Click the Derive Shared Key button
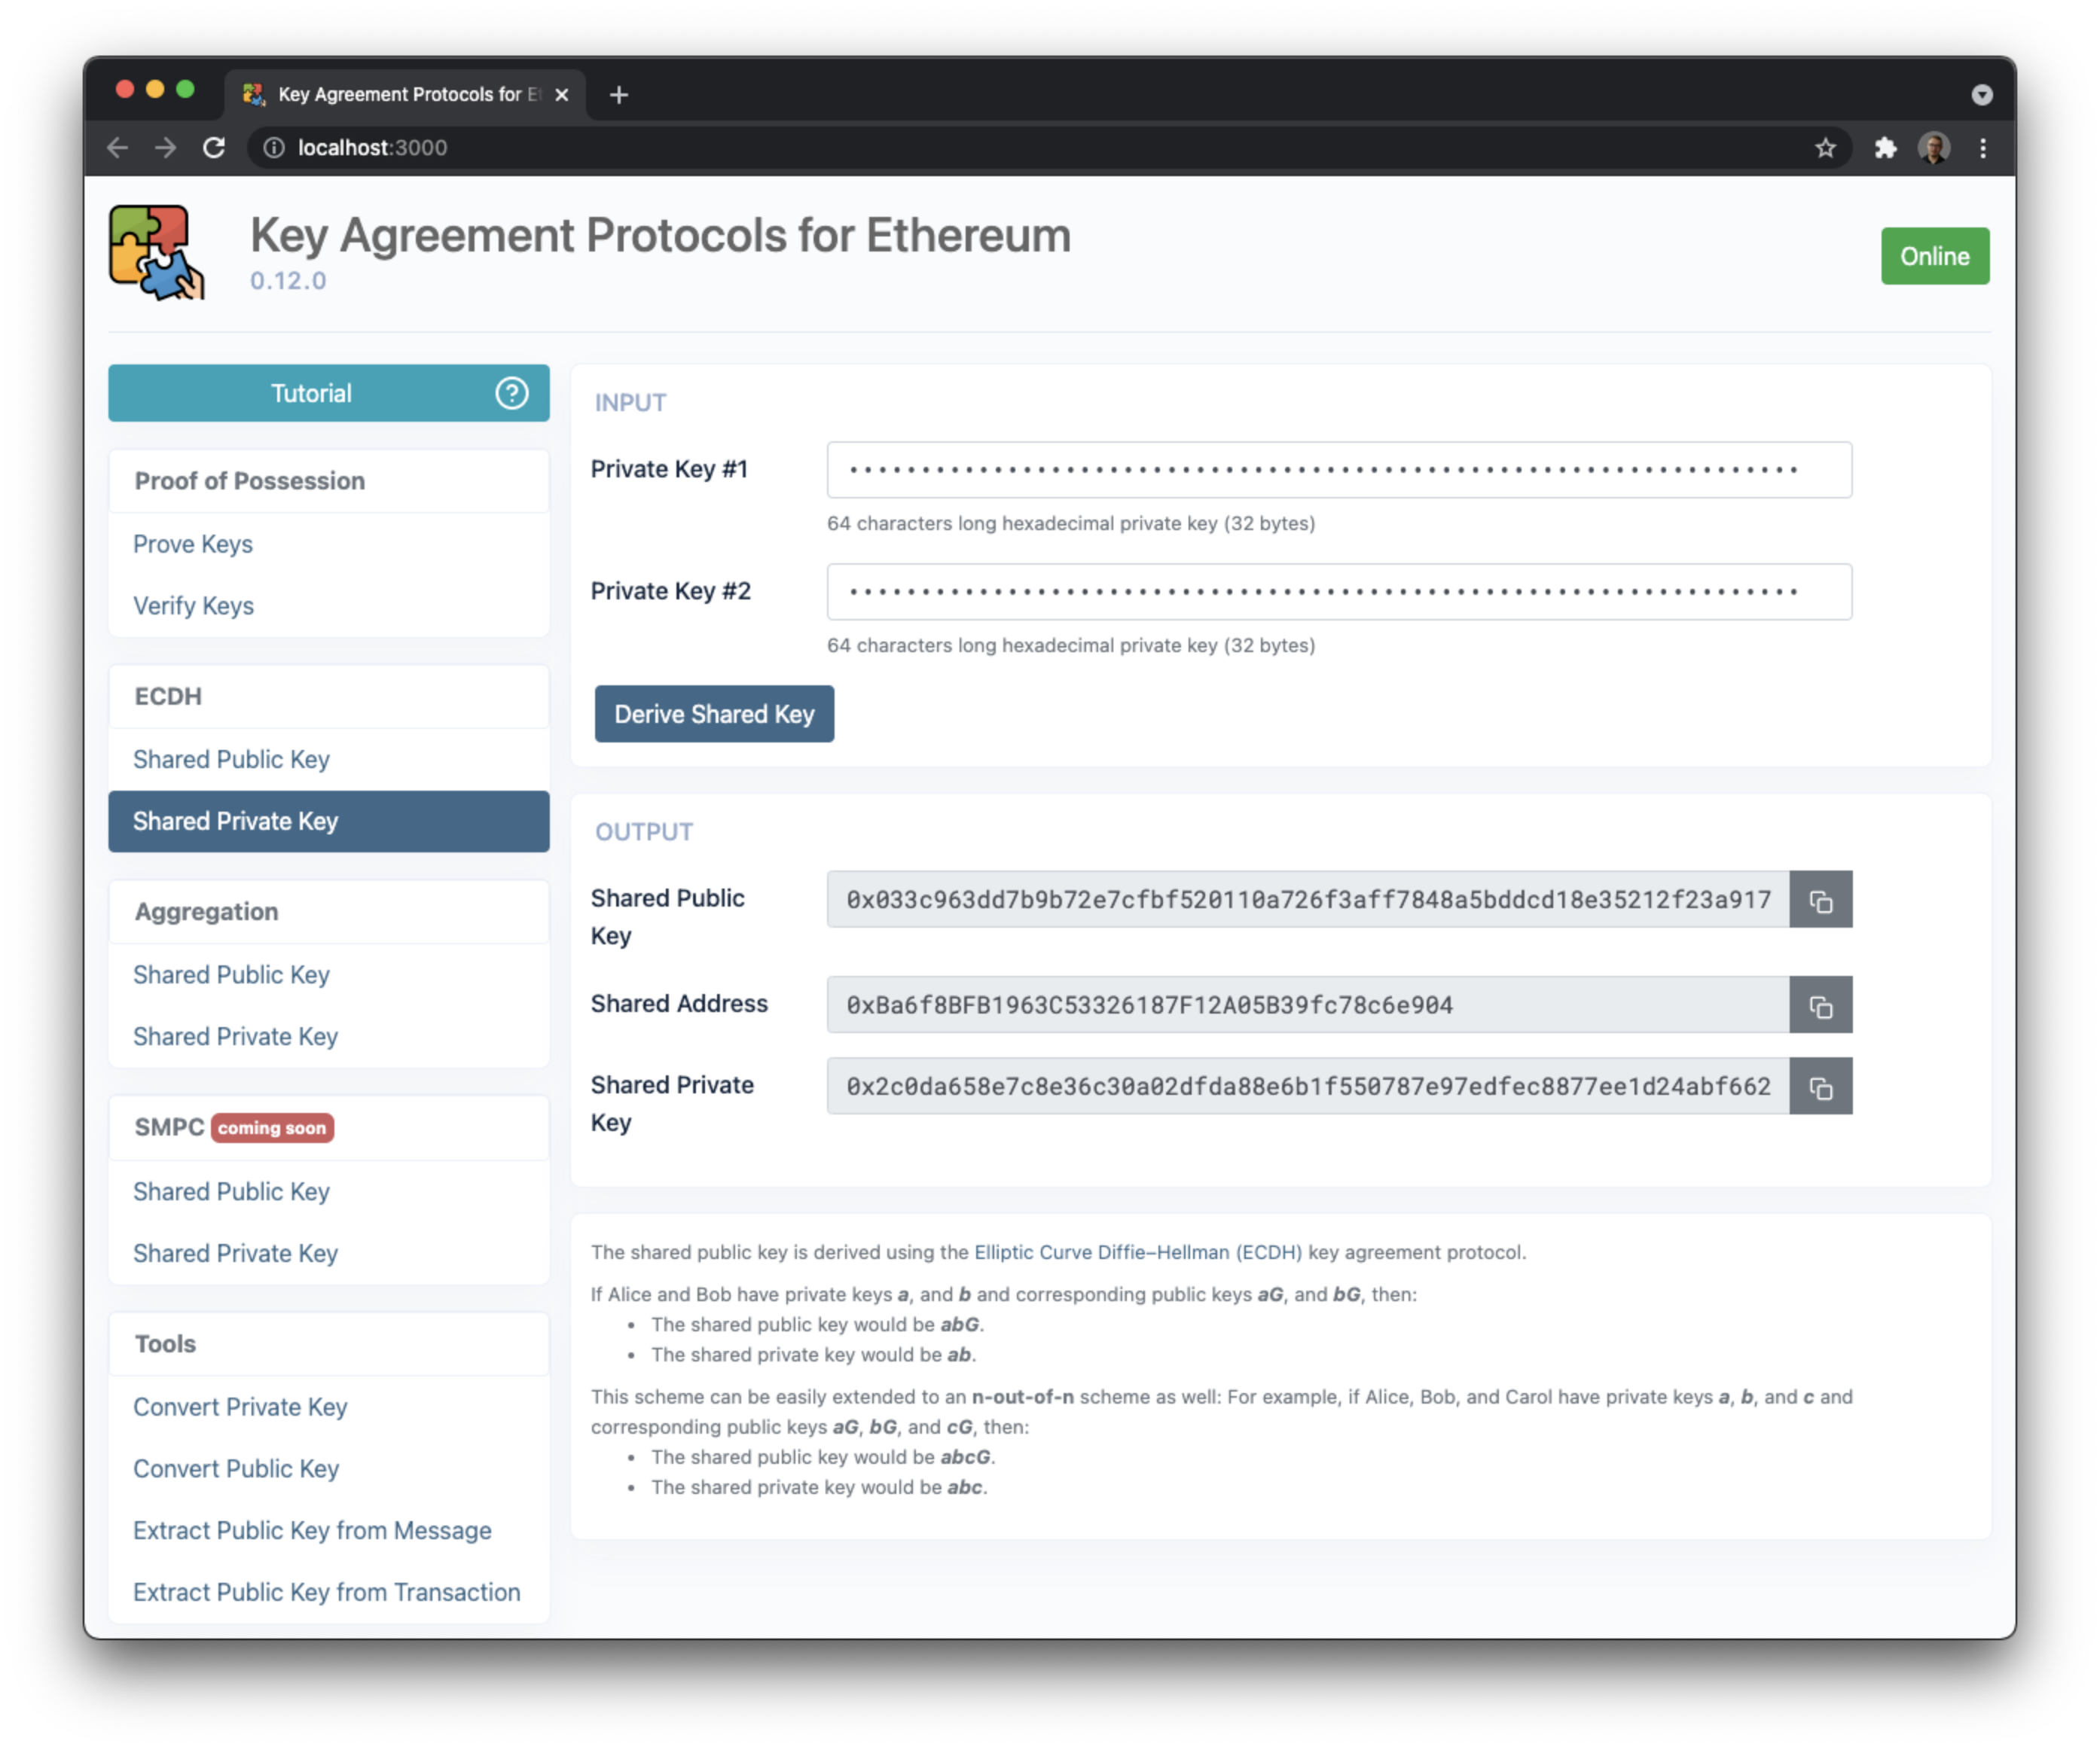The width and height of the screenshot is (2100, 1750). point(713,713)
